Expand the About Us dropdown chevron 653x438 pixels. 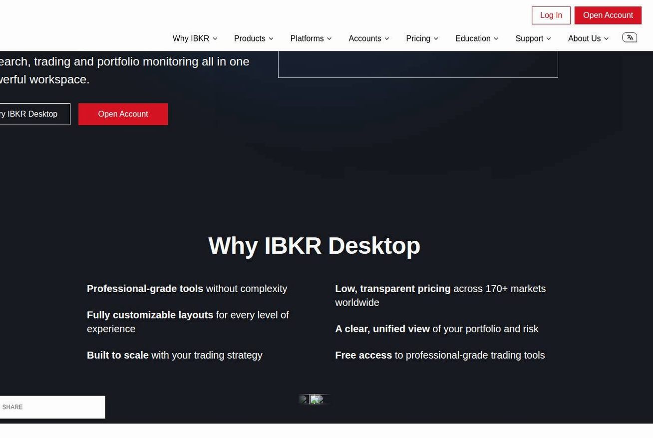click(606, 39)
